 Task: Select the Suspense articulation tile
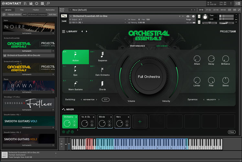tap(103, 57)
